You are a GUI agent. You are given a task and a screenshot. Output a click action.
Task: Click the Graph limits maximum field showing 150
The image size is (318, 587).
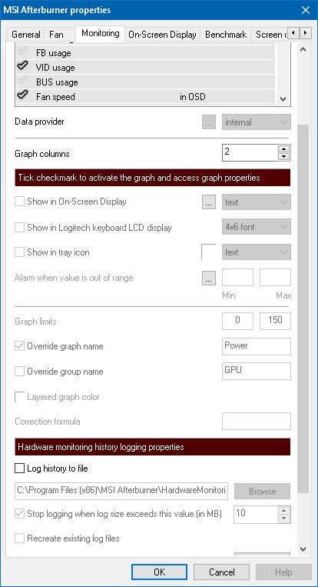276,321
